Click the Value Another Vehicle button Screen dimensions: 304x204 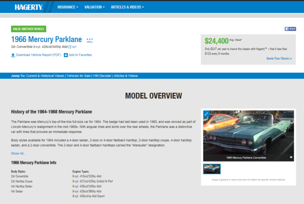pyautogui.click(x=28, y=29)
